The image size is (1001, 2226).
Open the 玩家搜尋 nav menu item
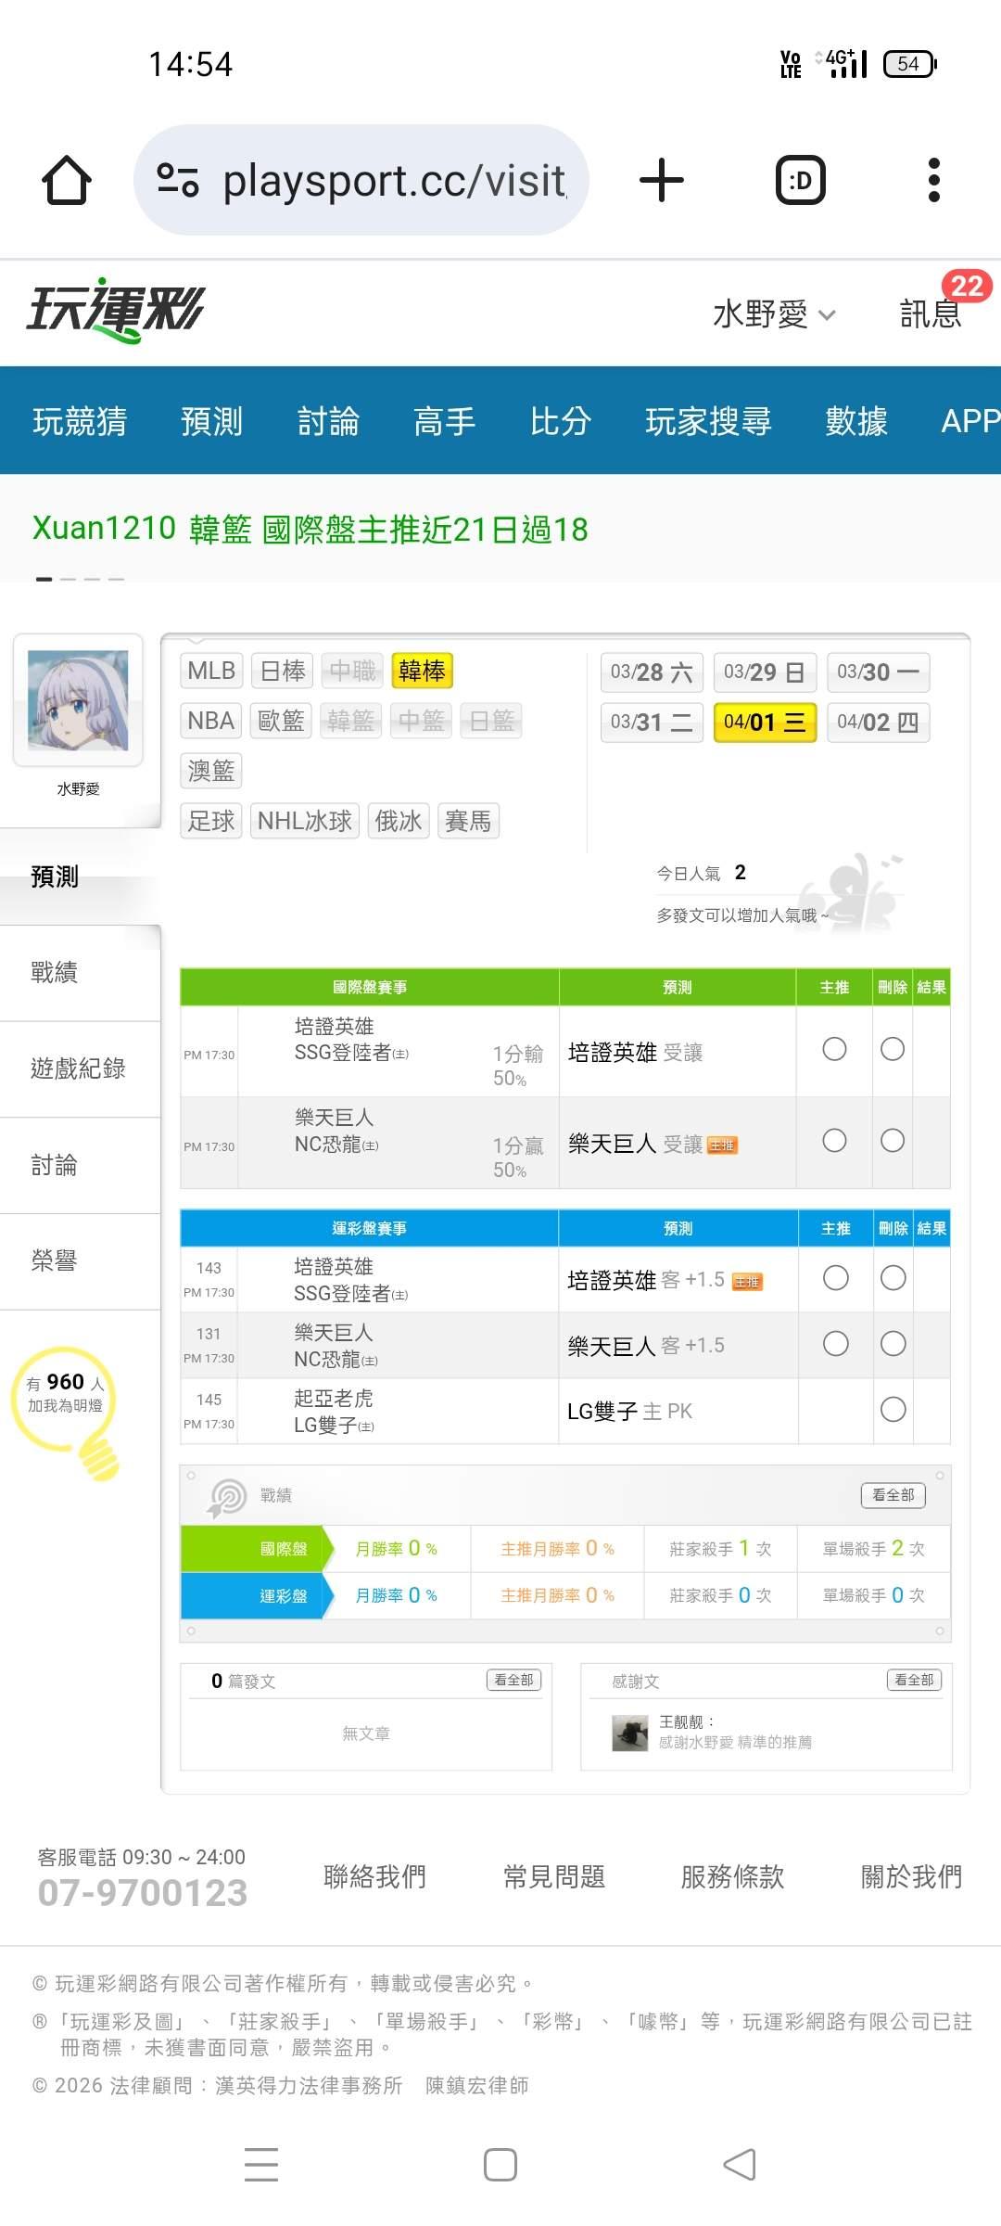(x=708, y=421)
